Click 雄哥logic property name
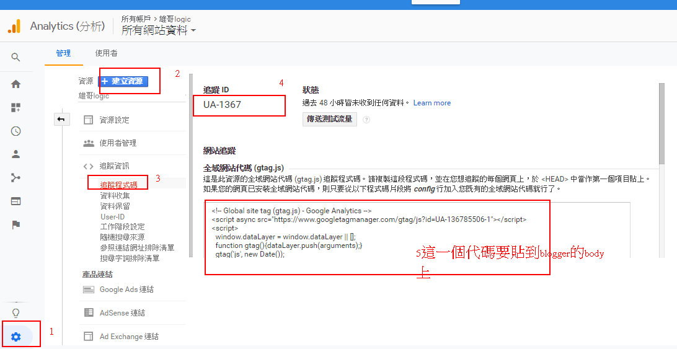 pyautogui.click(x=94, y=96)
